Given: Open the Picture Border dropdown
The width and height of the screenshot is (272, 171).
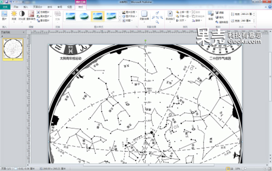Looking at the screenshot, I should coord(129,12).
